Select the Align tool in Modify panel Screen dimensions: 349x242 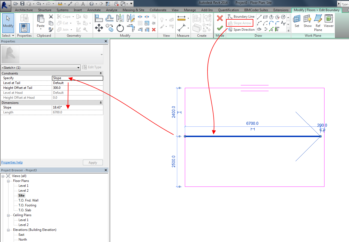pos(99,18)
